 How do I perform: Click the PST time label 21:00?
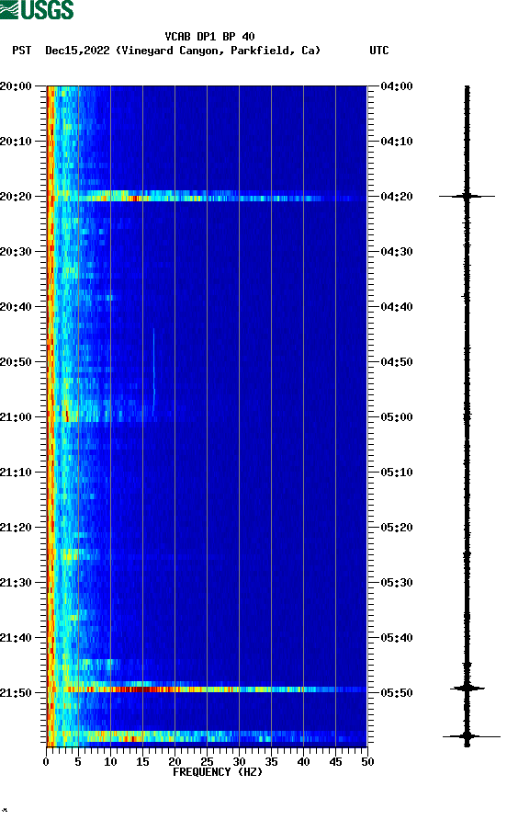pyautogui.click(x=16, y=417)
